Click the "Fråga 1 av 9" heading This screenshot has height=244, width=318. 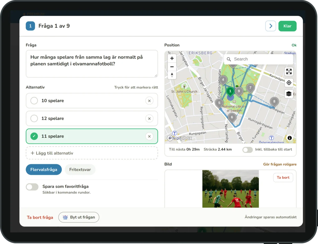(54, 26)
